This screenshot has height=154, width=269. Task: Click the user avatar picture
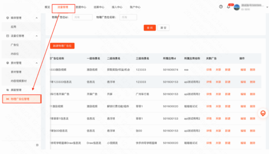237,7
